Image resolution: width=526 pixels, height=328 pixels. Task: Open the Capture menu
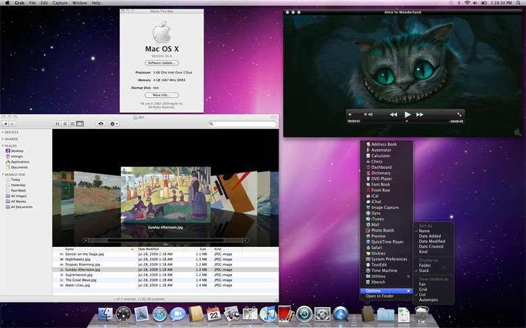point(60,3)
